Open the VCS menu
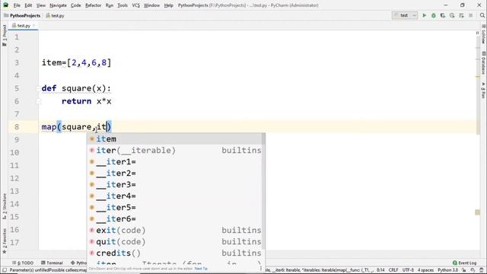Viewport: 487px width, 274px height. (135, 5)
